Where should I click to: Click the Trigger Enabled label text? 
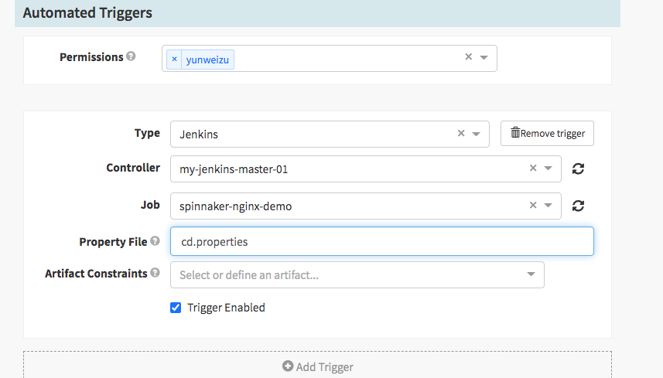[x=226, y=308]
